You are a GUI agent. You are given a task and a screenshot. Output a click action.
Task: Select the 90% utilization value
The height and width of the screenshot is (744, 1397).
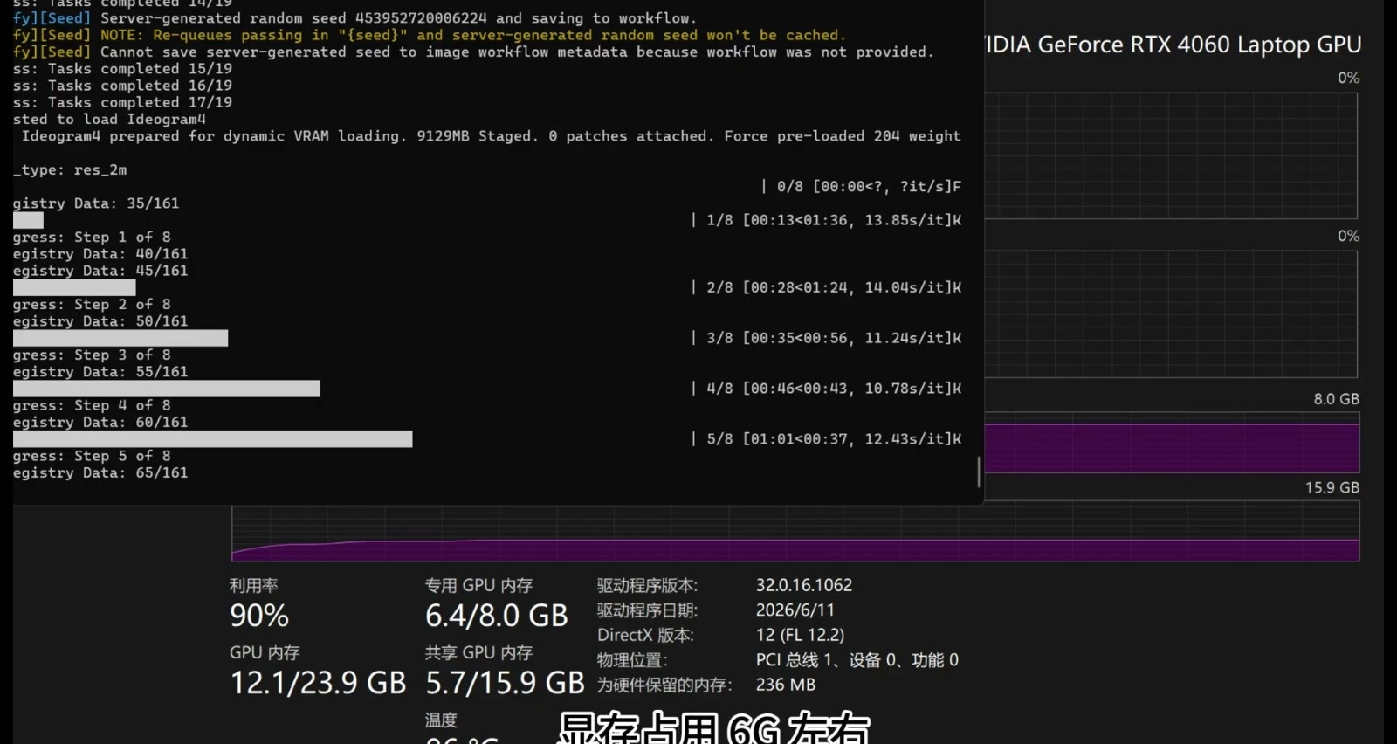259,616
